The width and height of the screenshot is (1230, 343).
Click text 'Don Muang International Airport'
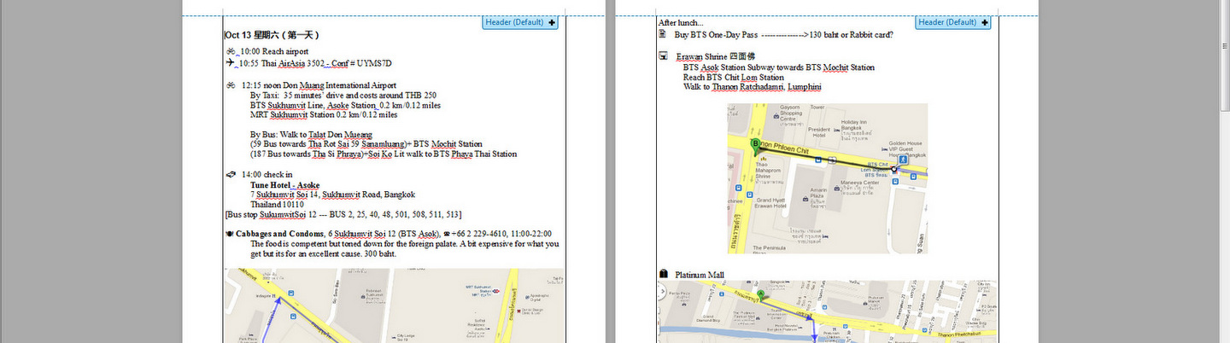click(342, 85)
